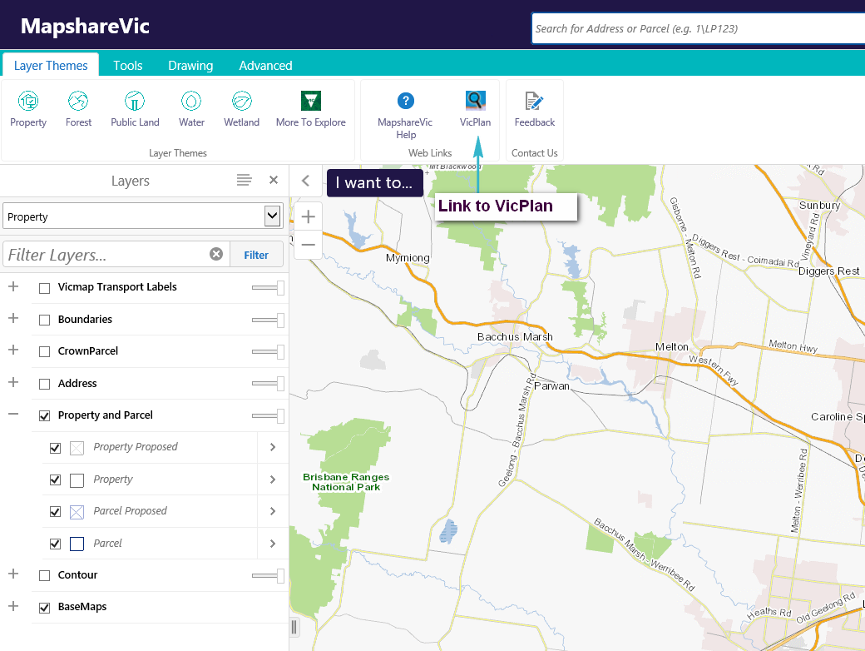The image size is (865, 651).
Task: Focus the address or parcel search box
Action: [698, 28]
